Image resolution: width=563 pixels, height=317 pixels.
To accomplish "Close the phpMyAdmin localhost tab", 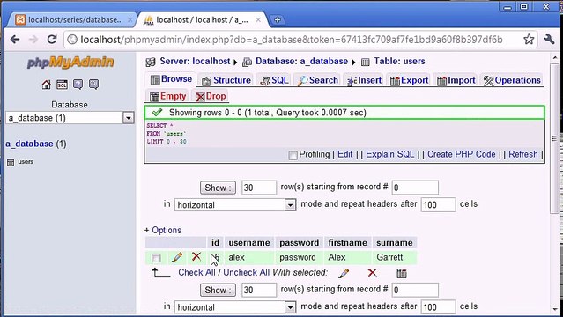I will [258, 20].
